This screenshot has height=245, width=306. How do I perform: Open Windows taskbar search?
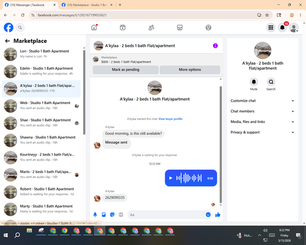click(x=17, y=235)
